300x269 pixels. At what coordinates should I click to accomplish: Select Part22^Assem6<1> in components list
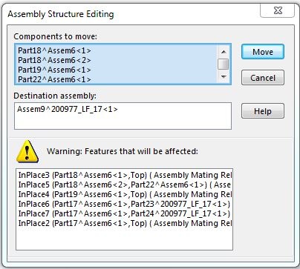116,79
